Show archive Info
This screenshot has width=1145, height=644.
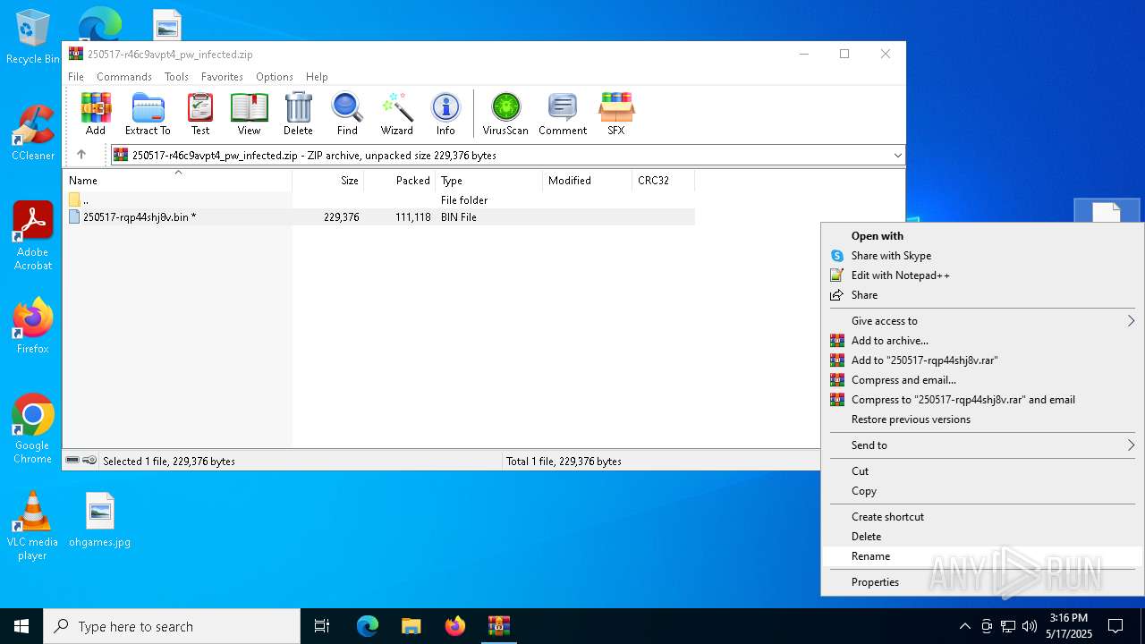tap(445, 114)
